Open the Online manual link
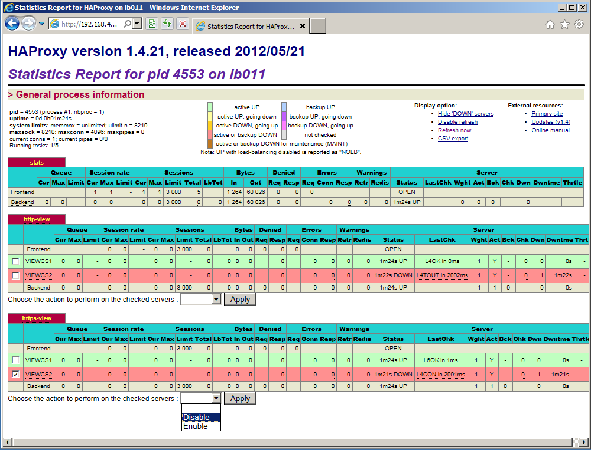 tap(550, 130)
